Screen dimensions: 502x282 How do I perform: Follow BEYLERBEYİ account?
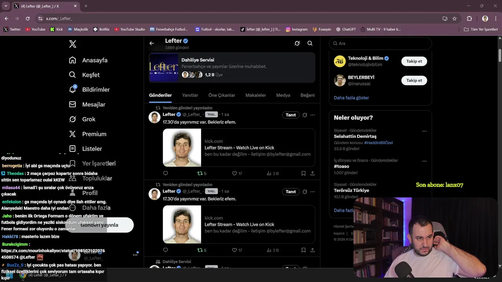pyautogui.click(x=414, y=80)
